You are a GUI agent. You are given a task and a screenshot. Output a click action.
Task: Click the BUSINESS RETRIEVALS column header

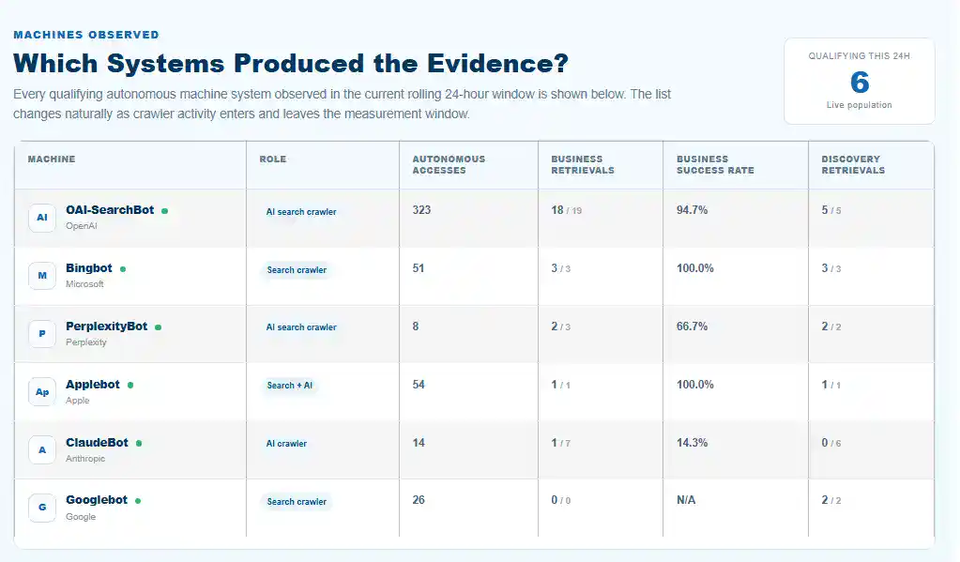point(583,165)
